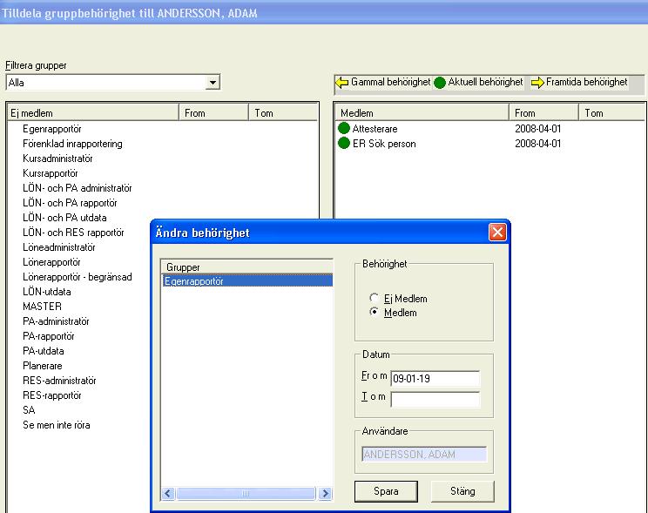Select LÖN- och RES rapportör
Viewport: 648px width, 513px height.
pos(73,233)
